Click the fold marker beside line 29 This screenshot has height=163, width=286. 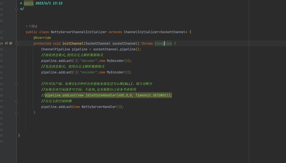click(x=16, y=101)
